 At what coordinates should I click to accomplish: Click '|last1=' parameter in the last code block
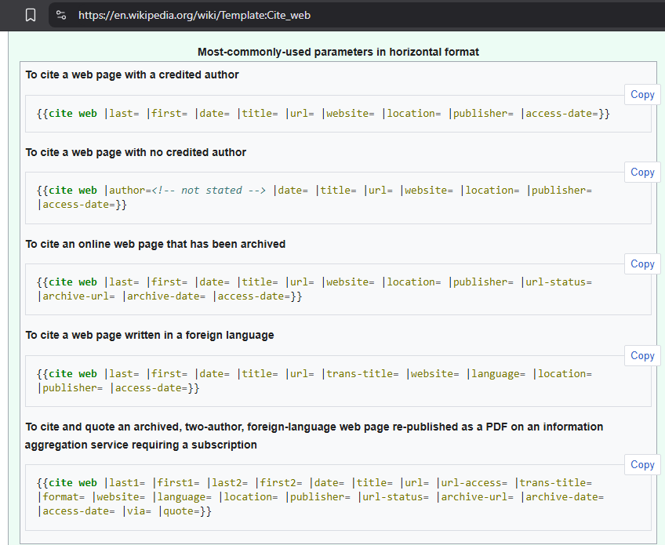124,483
